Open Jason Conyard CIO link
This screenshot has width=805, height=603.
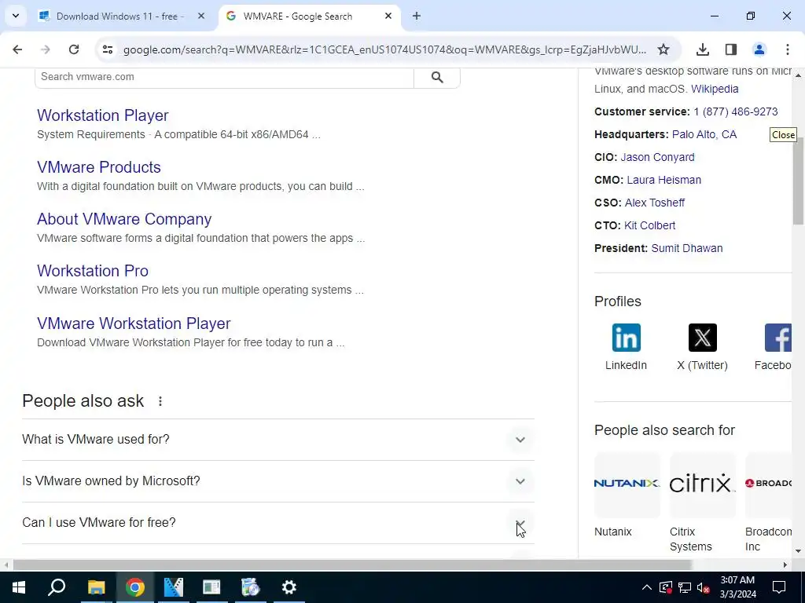[x=657, y=157]
